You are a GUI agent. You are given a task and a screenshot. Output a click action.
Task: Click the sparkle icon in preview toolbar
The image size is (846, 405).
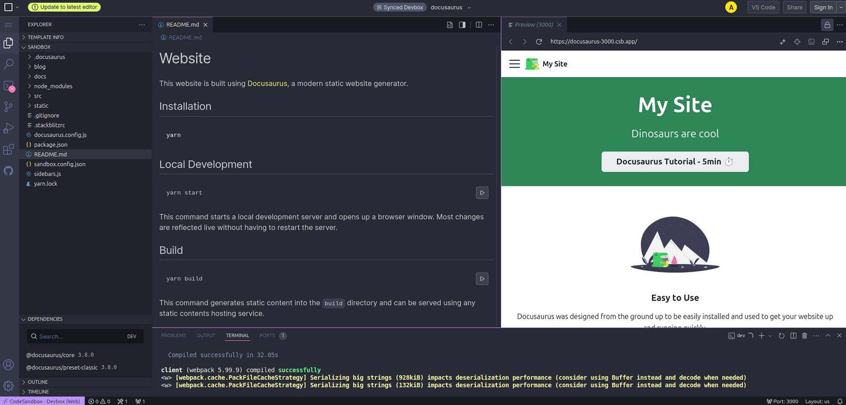(783, 42)
